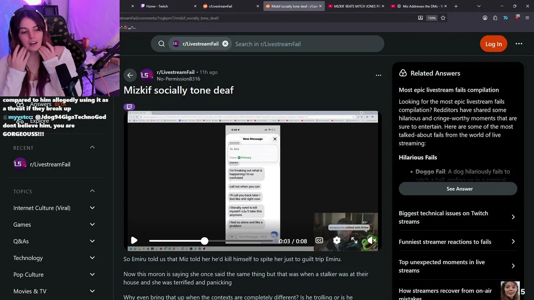Focus the Search in r/LivestreamFail field
The width and height of the screenshot is (534, 300).
click(x=307, y=44)
